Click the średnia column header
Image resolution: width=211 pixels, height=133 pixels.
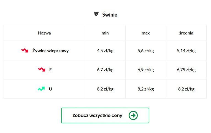[x=186, y=33]
